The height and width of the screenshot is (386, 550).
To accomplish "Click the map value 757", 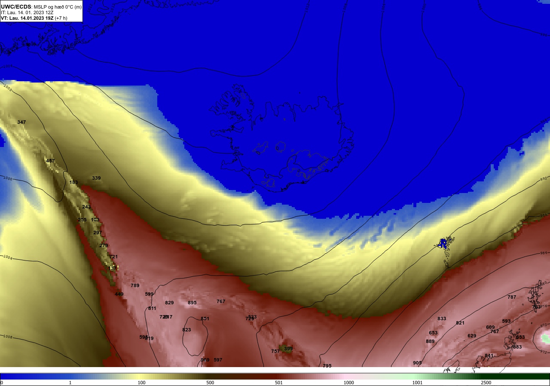I will pyautogui.click(x=275, y=351).
